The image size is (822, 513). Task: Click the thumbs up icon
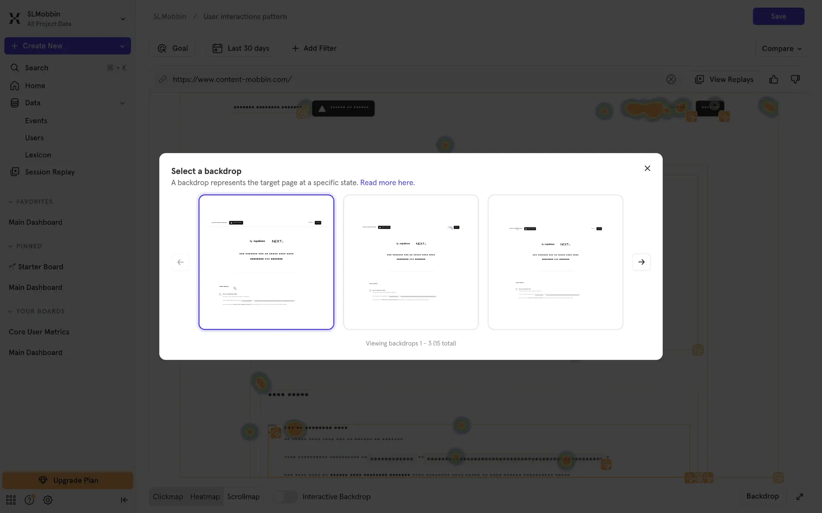pyautogui.click(x=773, y=80)
